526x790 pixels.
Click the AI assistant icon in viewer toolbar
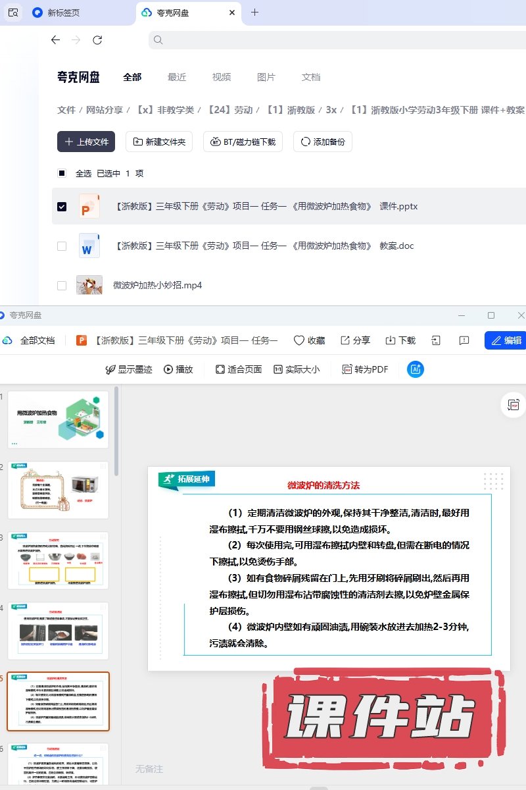coord(416,369)
